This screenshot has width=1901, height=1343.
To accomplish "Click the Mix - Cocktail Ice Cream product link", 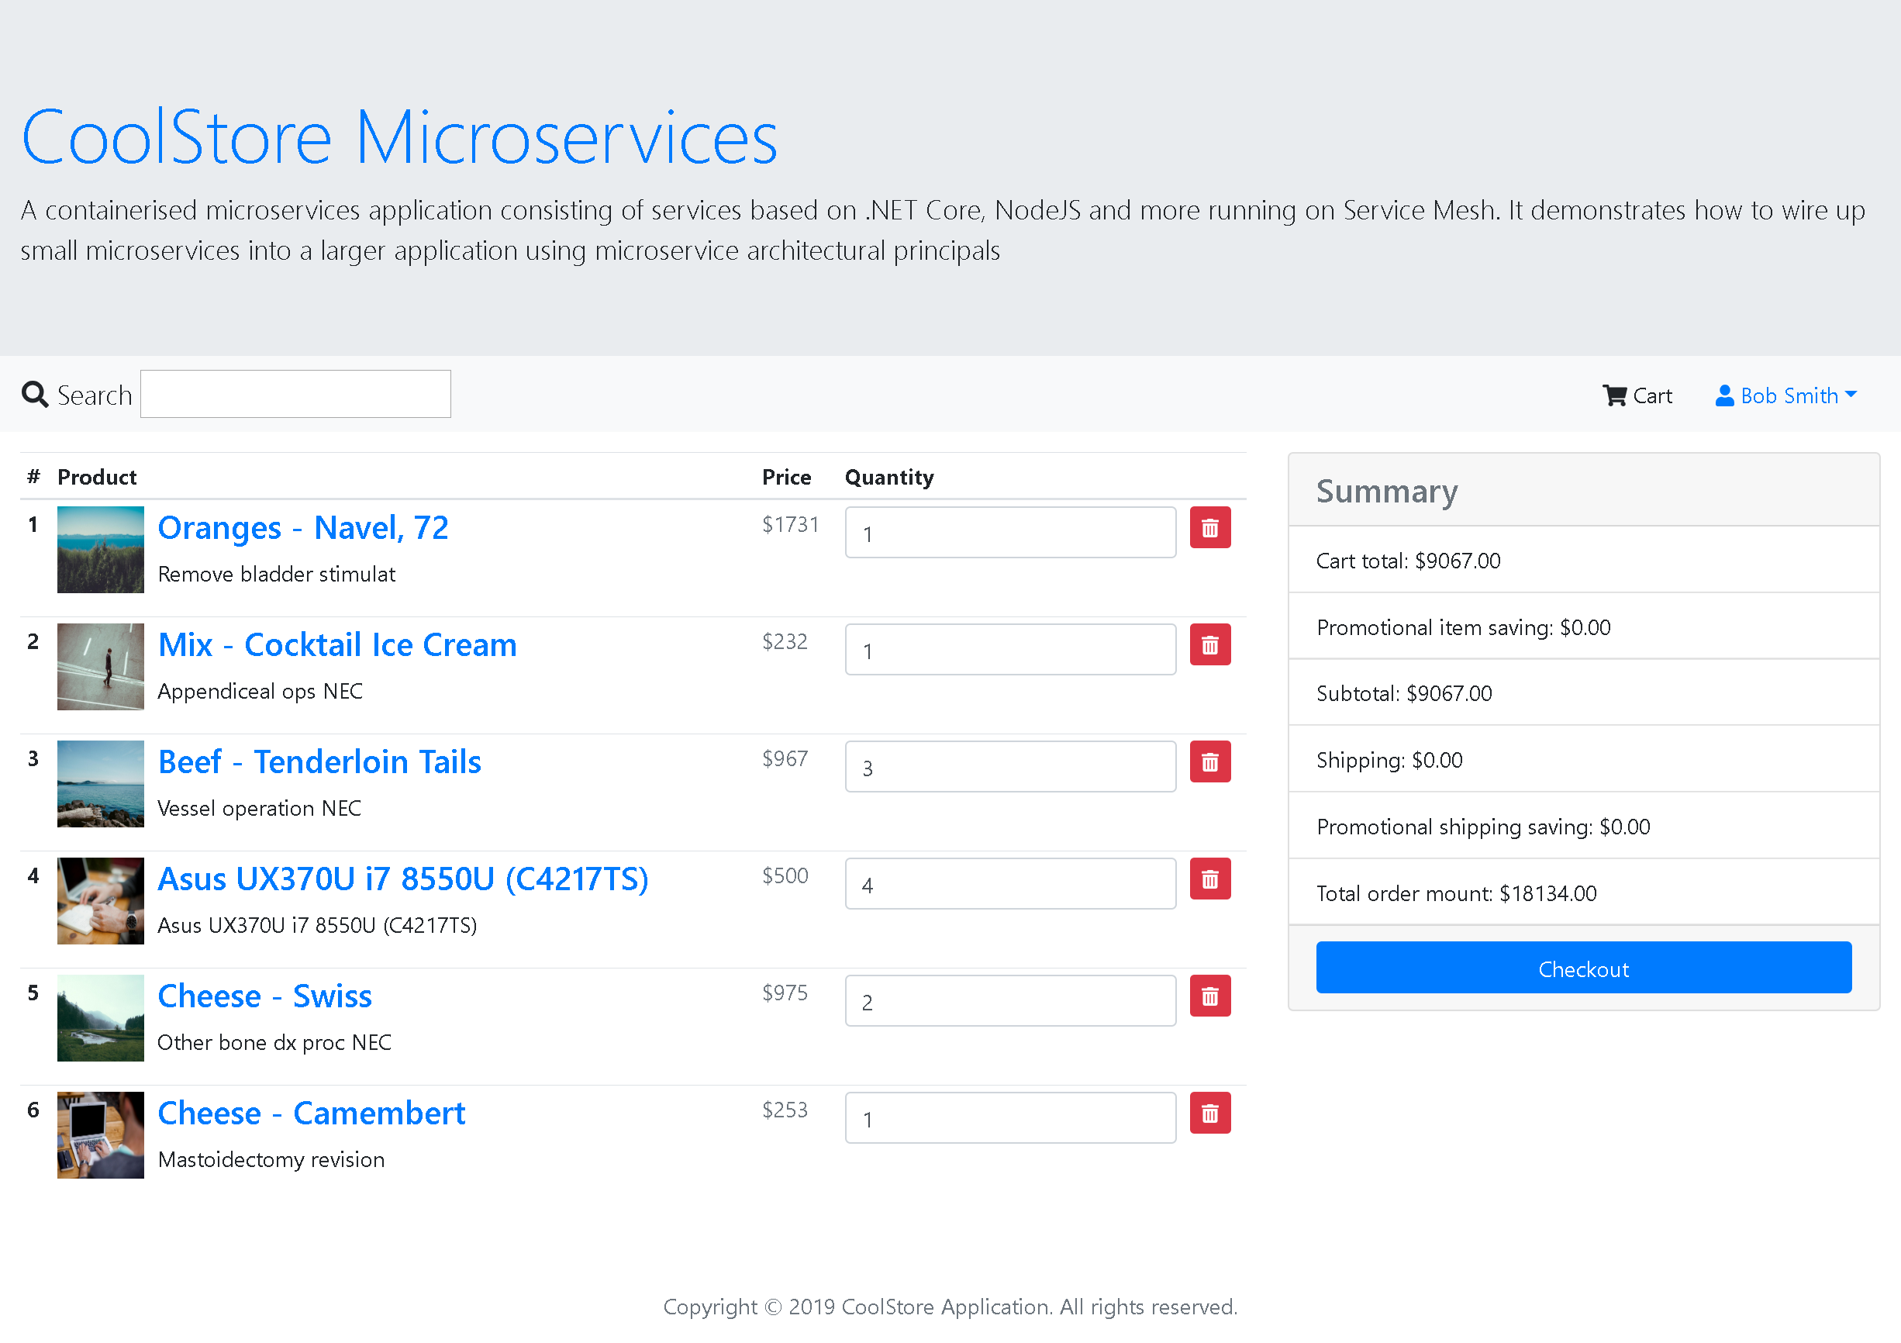I will click(x=337, y=644).
